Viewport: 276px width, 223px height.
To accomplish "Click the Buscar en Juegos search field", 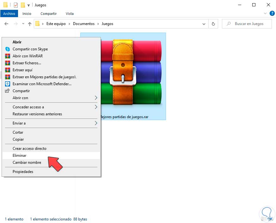I will coord(247,24).
